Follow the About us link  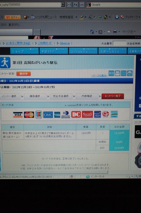point(65,43)
